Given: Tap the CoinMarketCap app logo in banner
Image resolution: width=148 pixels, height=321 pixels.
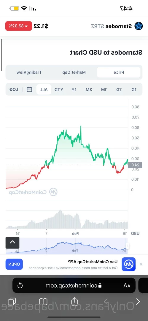Looking at the screenshot, I should (129, 264).
